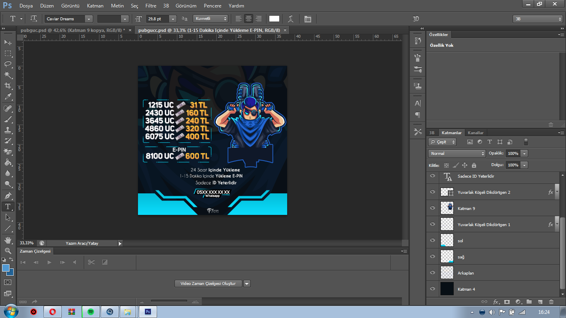
Task: Open the arrow beside Video Zaman Çizelgesi Oluştur
Action: point(247,284)
